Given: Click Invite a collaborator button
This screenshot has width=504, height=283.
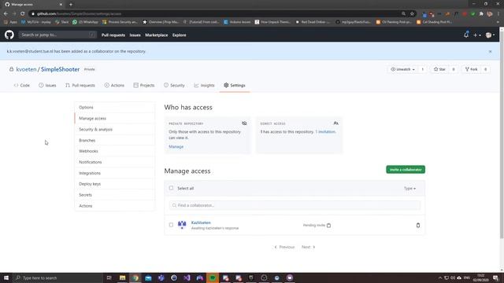Looking at the screenshot, I should 406,170.
